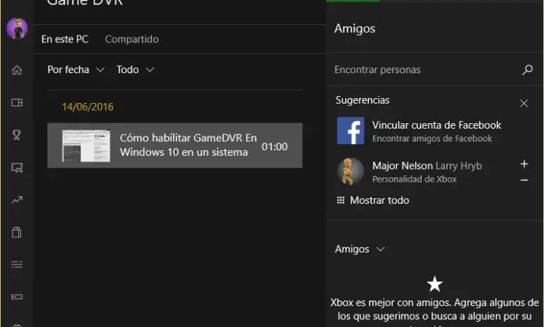Viewport: 544px width, 327px height.
Task: Click Encontrar amigos de Facebook text
Action: (432, 138)
